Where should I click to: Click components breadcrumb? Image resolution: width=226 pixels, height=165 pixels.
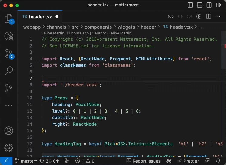pyautogui.click(x=98, y=27)
